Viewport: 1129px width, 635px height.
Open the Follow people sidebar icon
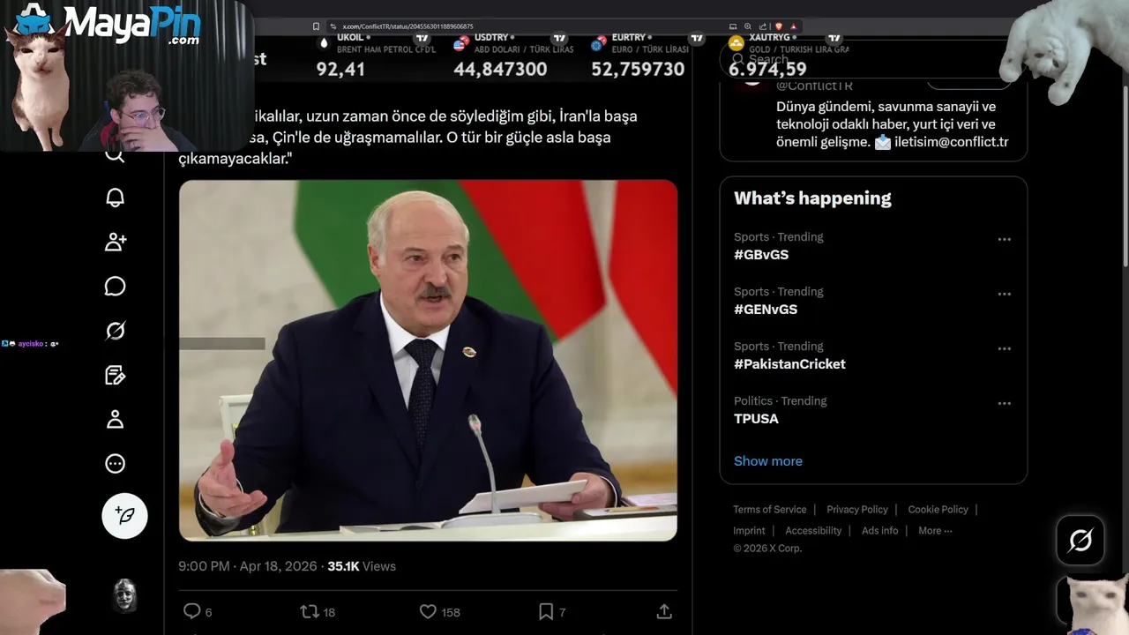(x=116, y=242)
